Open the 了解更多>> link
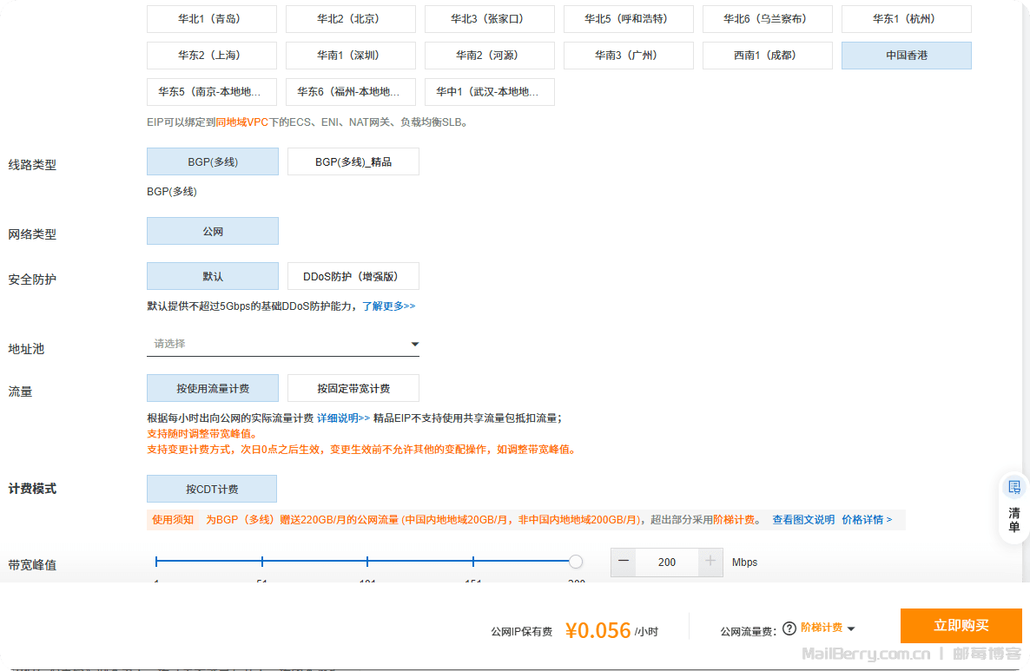The height and width of the screenshot is (671, 1030). coord(388,306)
